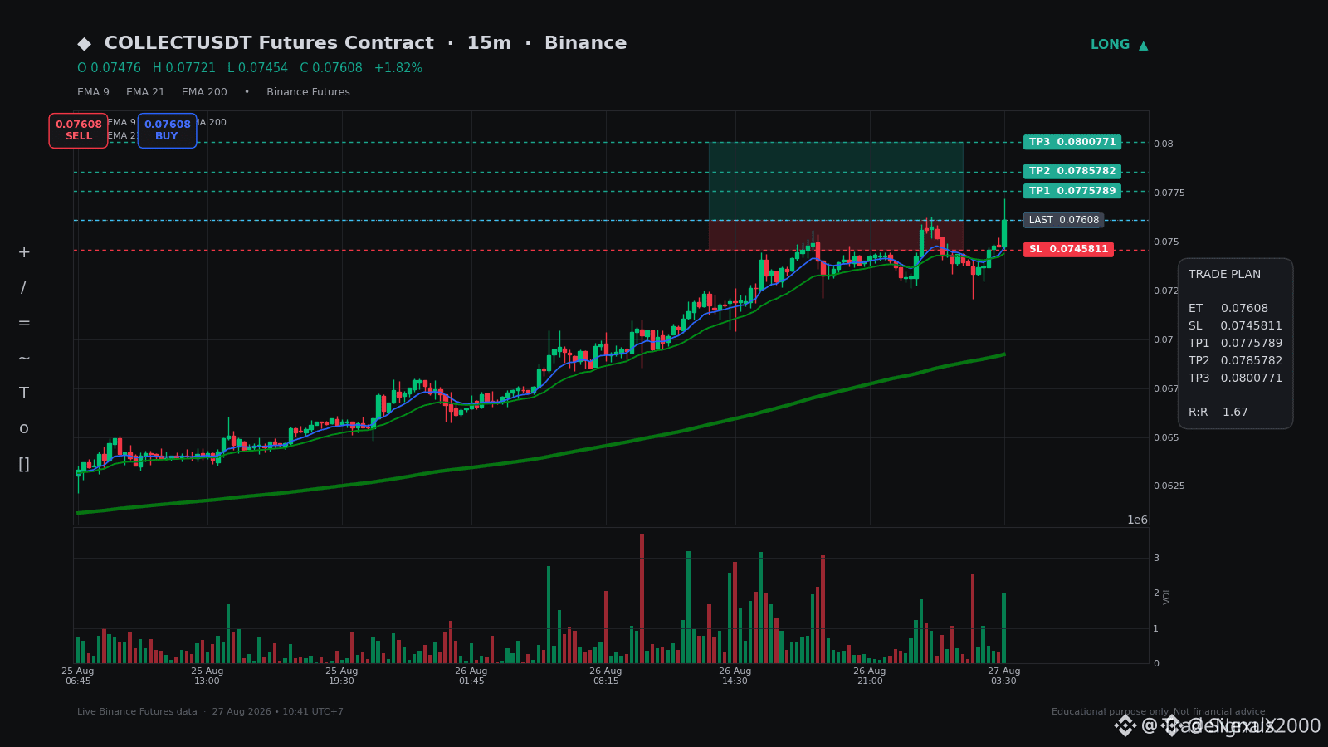This screenshot has width=1328, height=747.
Task: Click the close price C 0.07608
Action: tap(331, 68)
